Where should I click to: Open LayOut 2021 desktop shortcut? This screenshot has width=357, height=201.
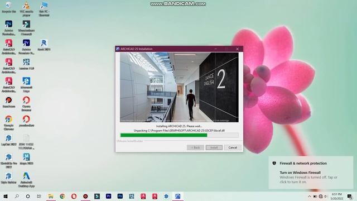(x=9, y=140)
